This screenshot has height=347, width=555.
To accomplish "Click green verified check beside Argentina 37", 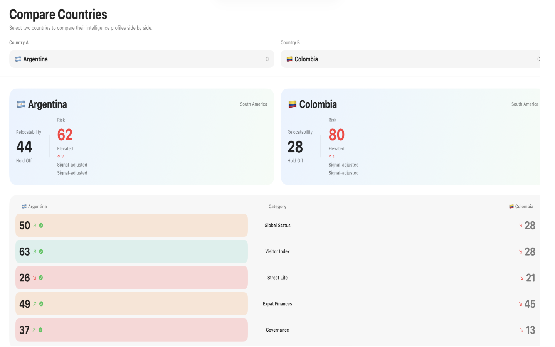I will coord(40,330).
